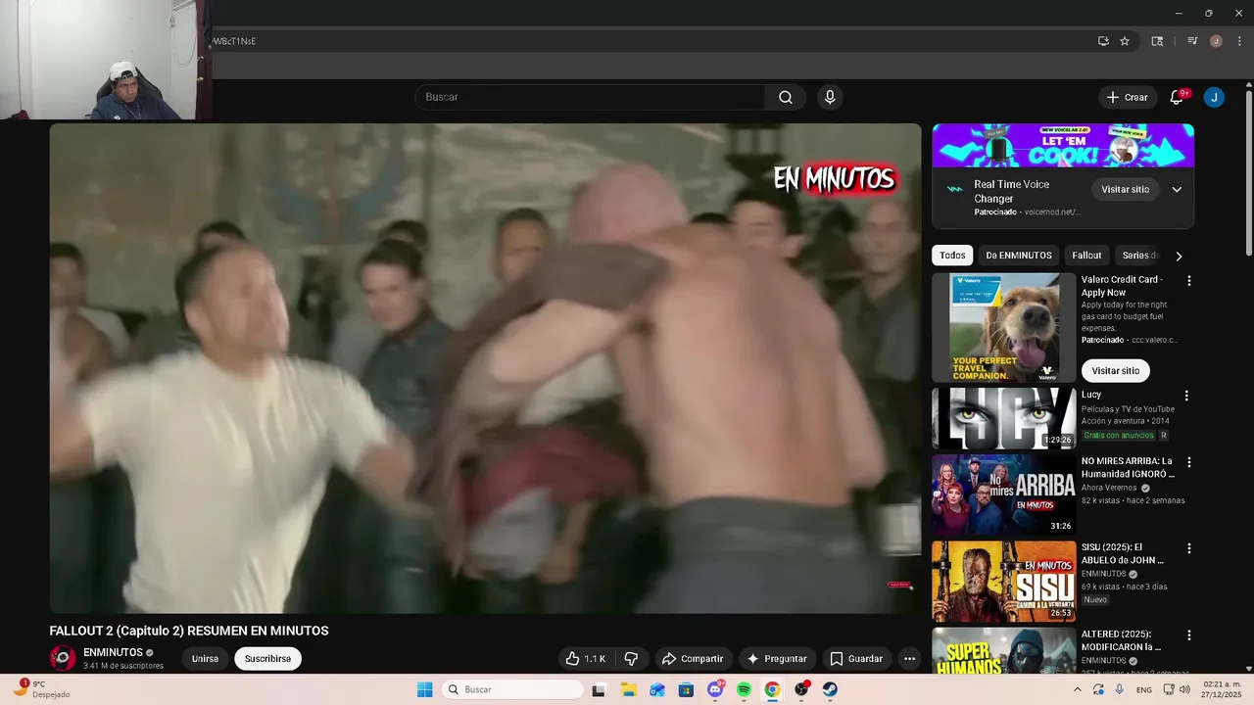The height and width of the screenshot is (705, 1254).
Task: Click the Let 'Em Cook ad banner
Action: (1063, 146)
